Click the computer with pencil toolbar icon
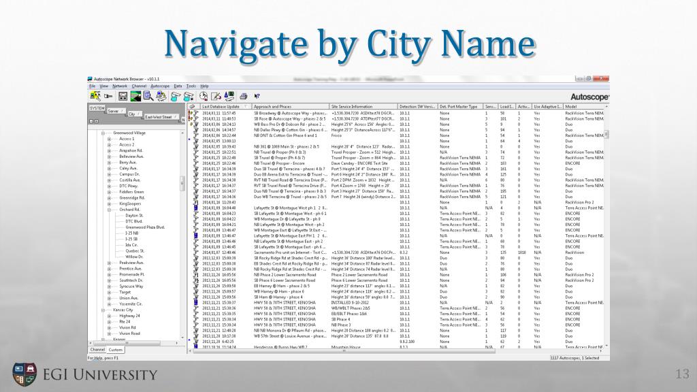The width and height of the screenshot is (697, 392). pos(161,96)
